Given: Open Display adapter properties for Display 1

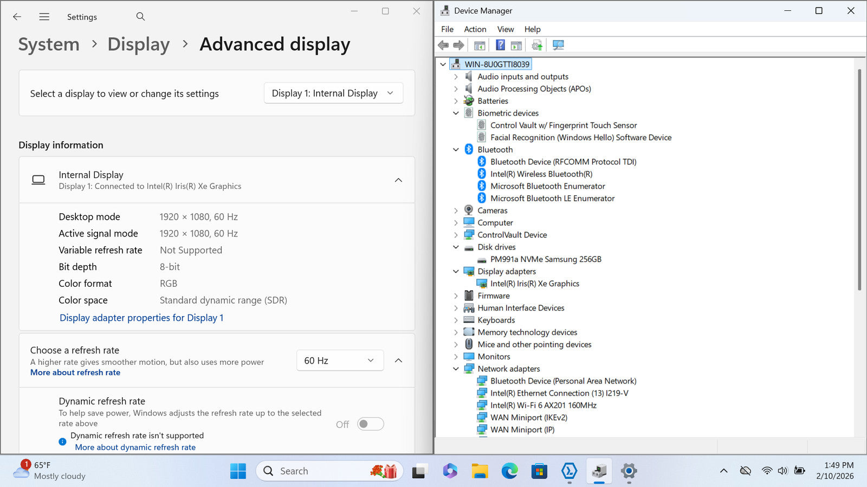Looking at the screenshot, I should [x=141, y=318].
